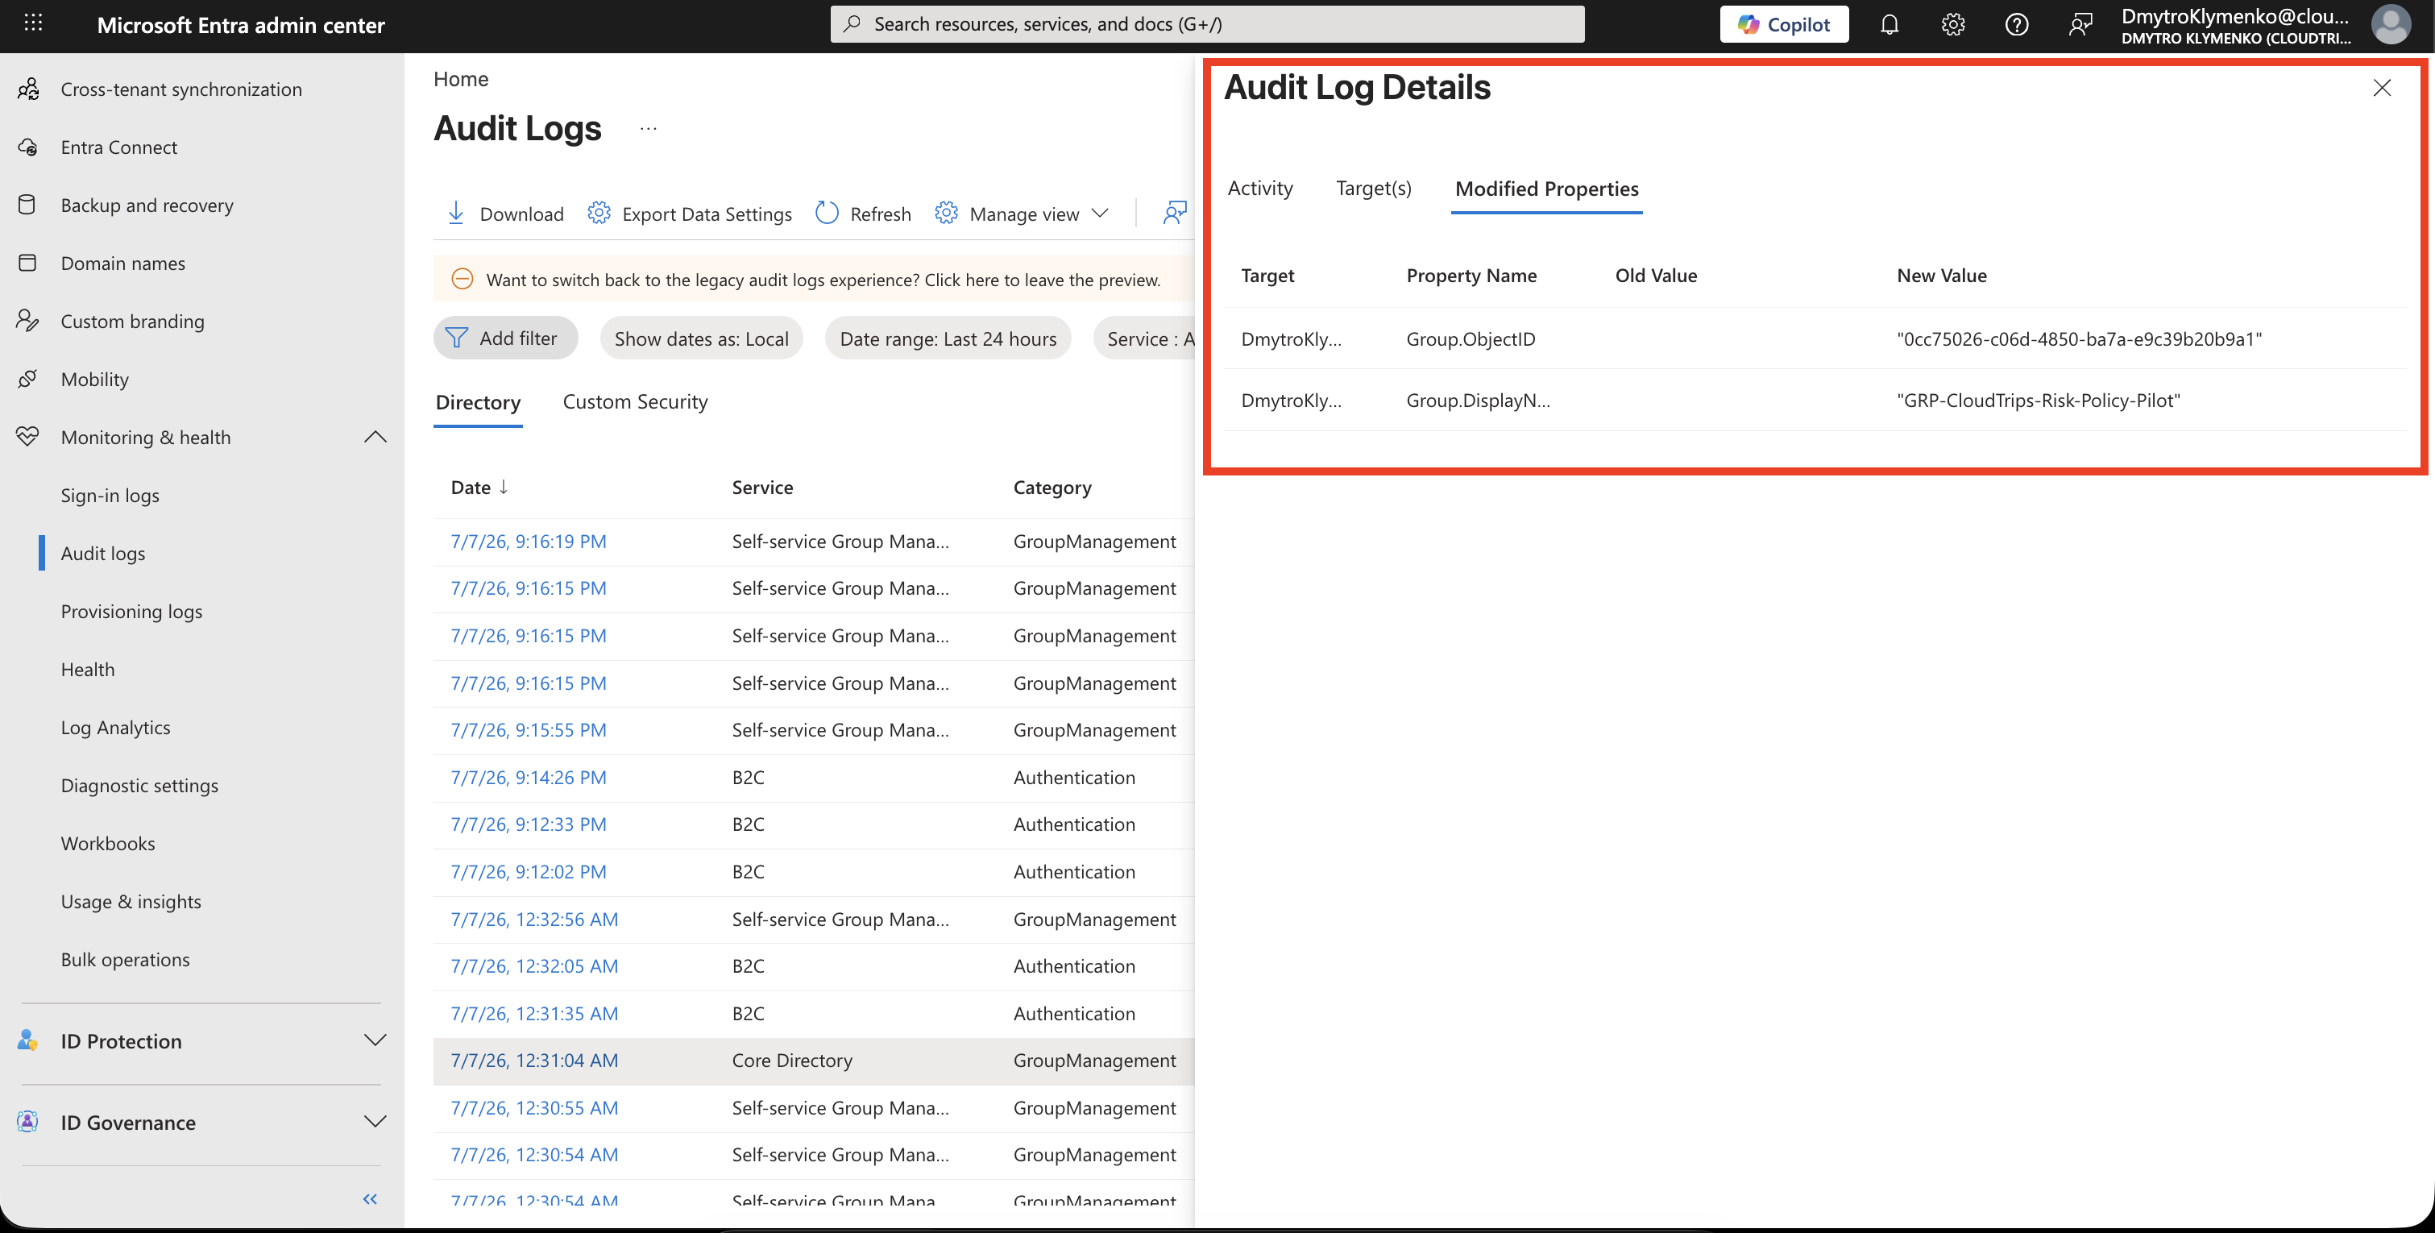The image size is (2435, 1233).
Task: Open log entry 7/7/26, 12:32:56 AM
Action: point(534,919)
